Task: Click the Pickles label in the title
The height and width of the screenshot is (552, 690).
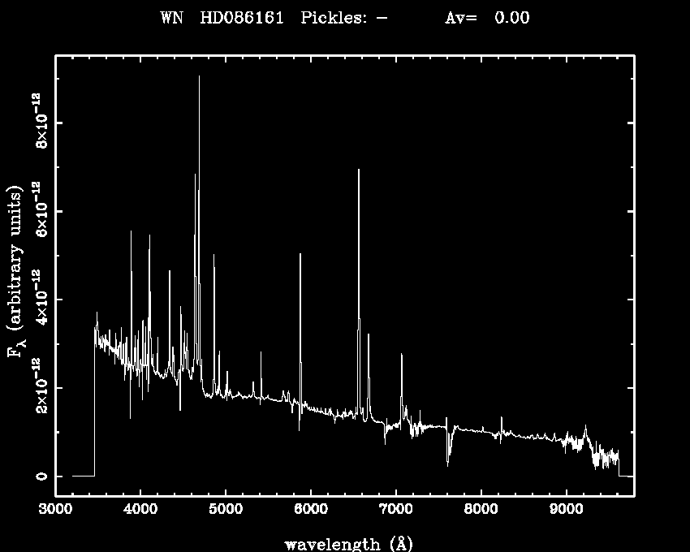Action: (x=335, y=18)
